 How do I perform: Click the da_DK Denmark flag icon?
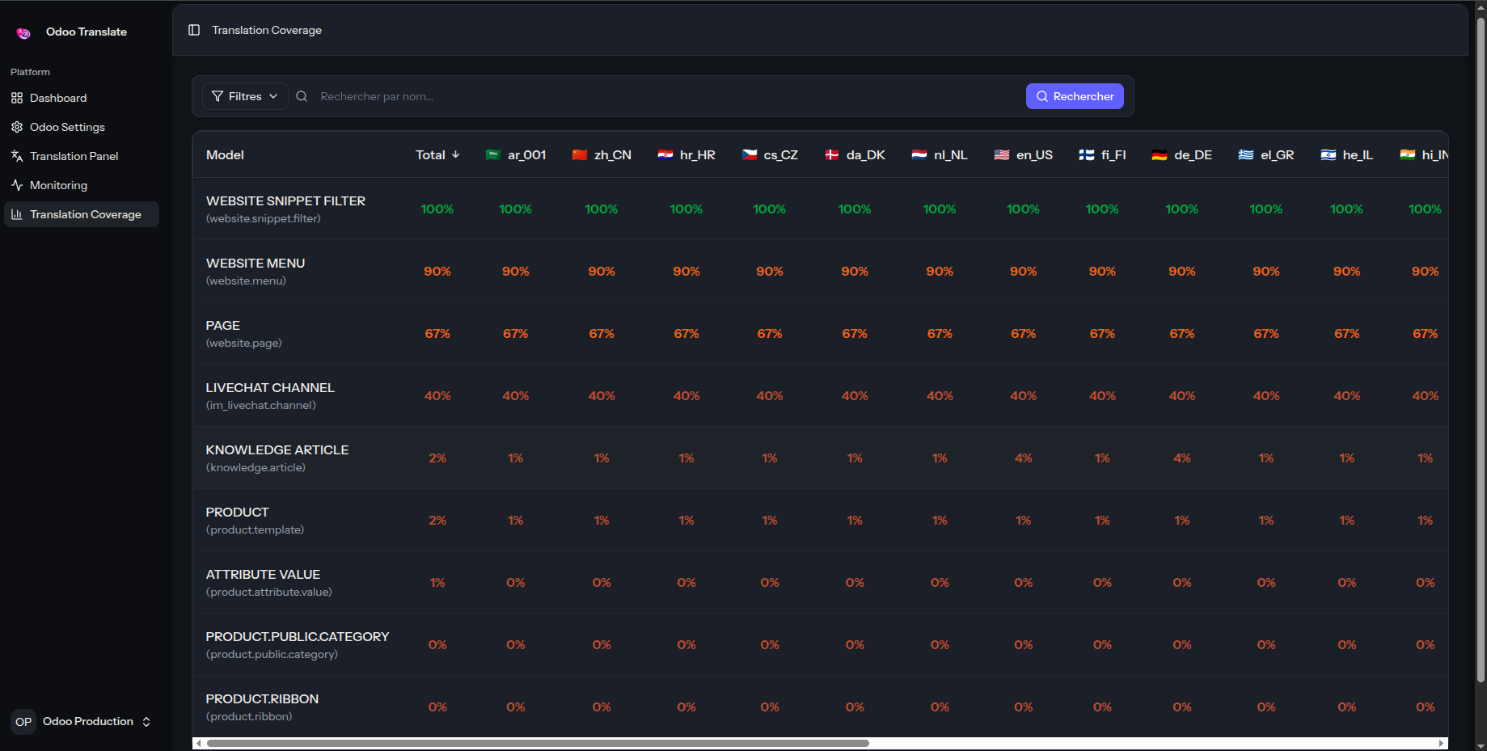pos(832,154)
